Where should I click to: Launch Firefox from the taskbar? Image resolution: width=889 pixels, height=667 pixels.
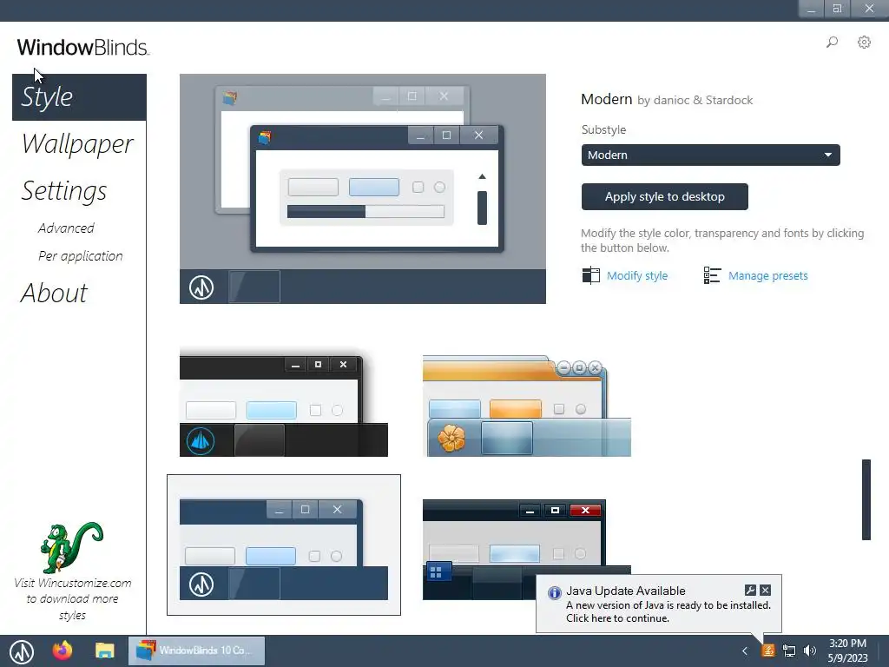[x=63, y=650]
